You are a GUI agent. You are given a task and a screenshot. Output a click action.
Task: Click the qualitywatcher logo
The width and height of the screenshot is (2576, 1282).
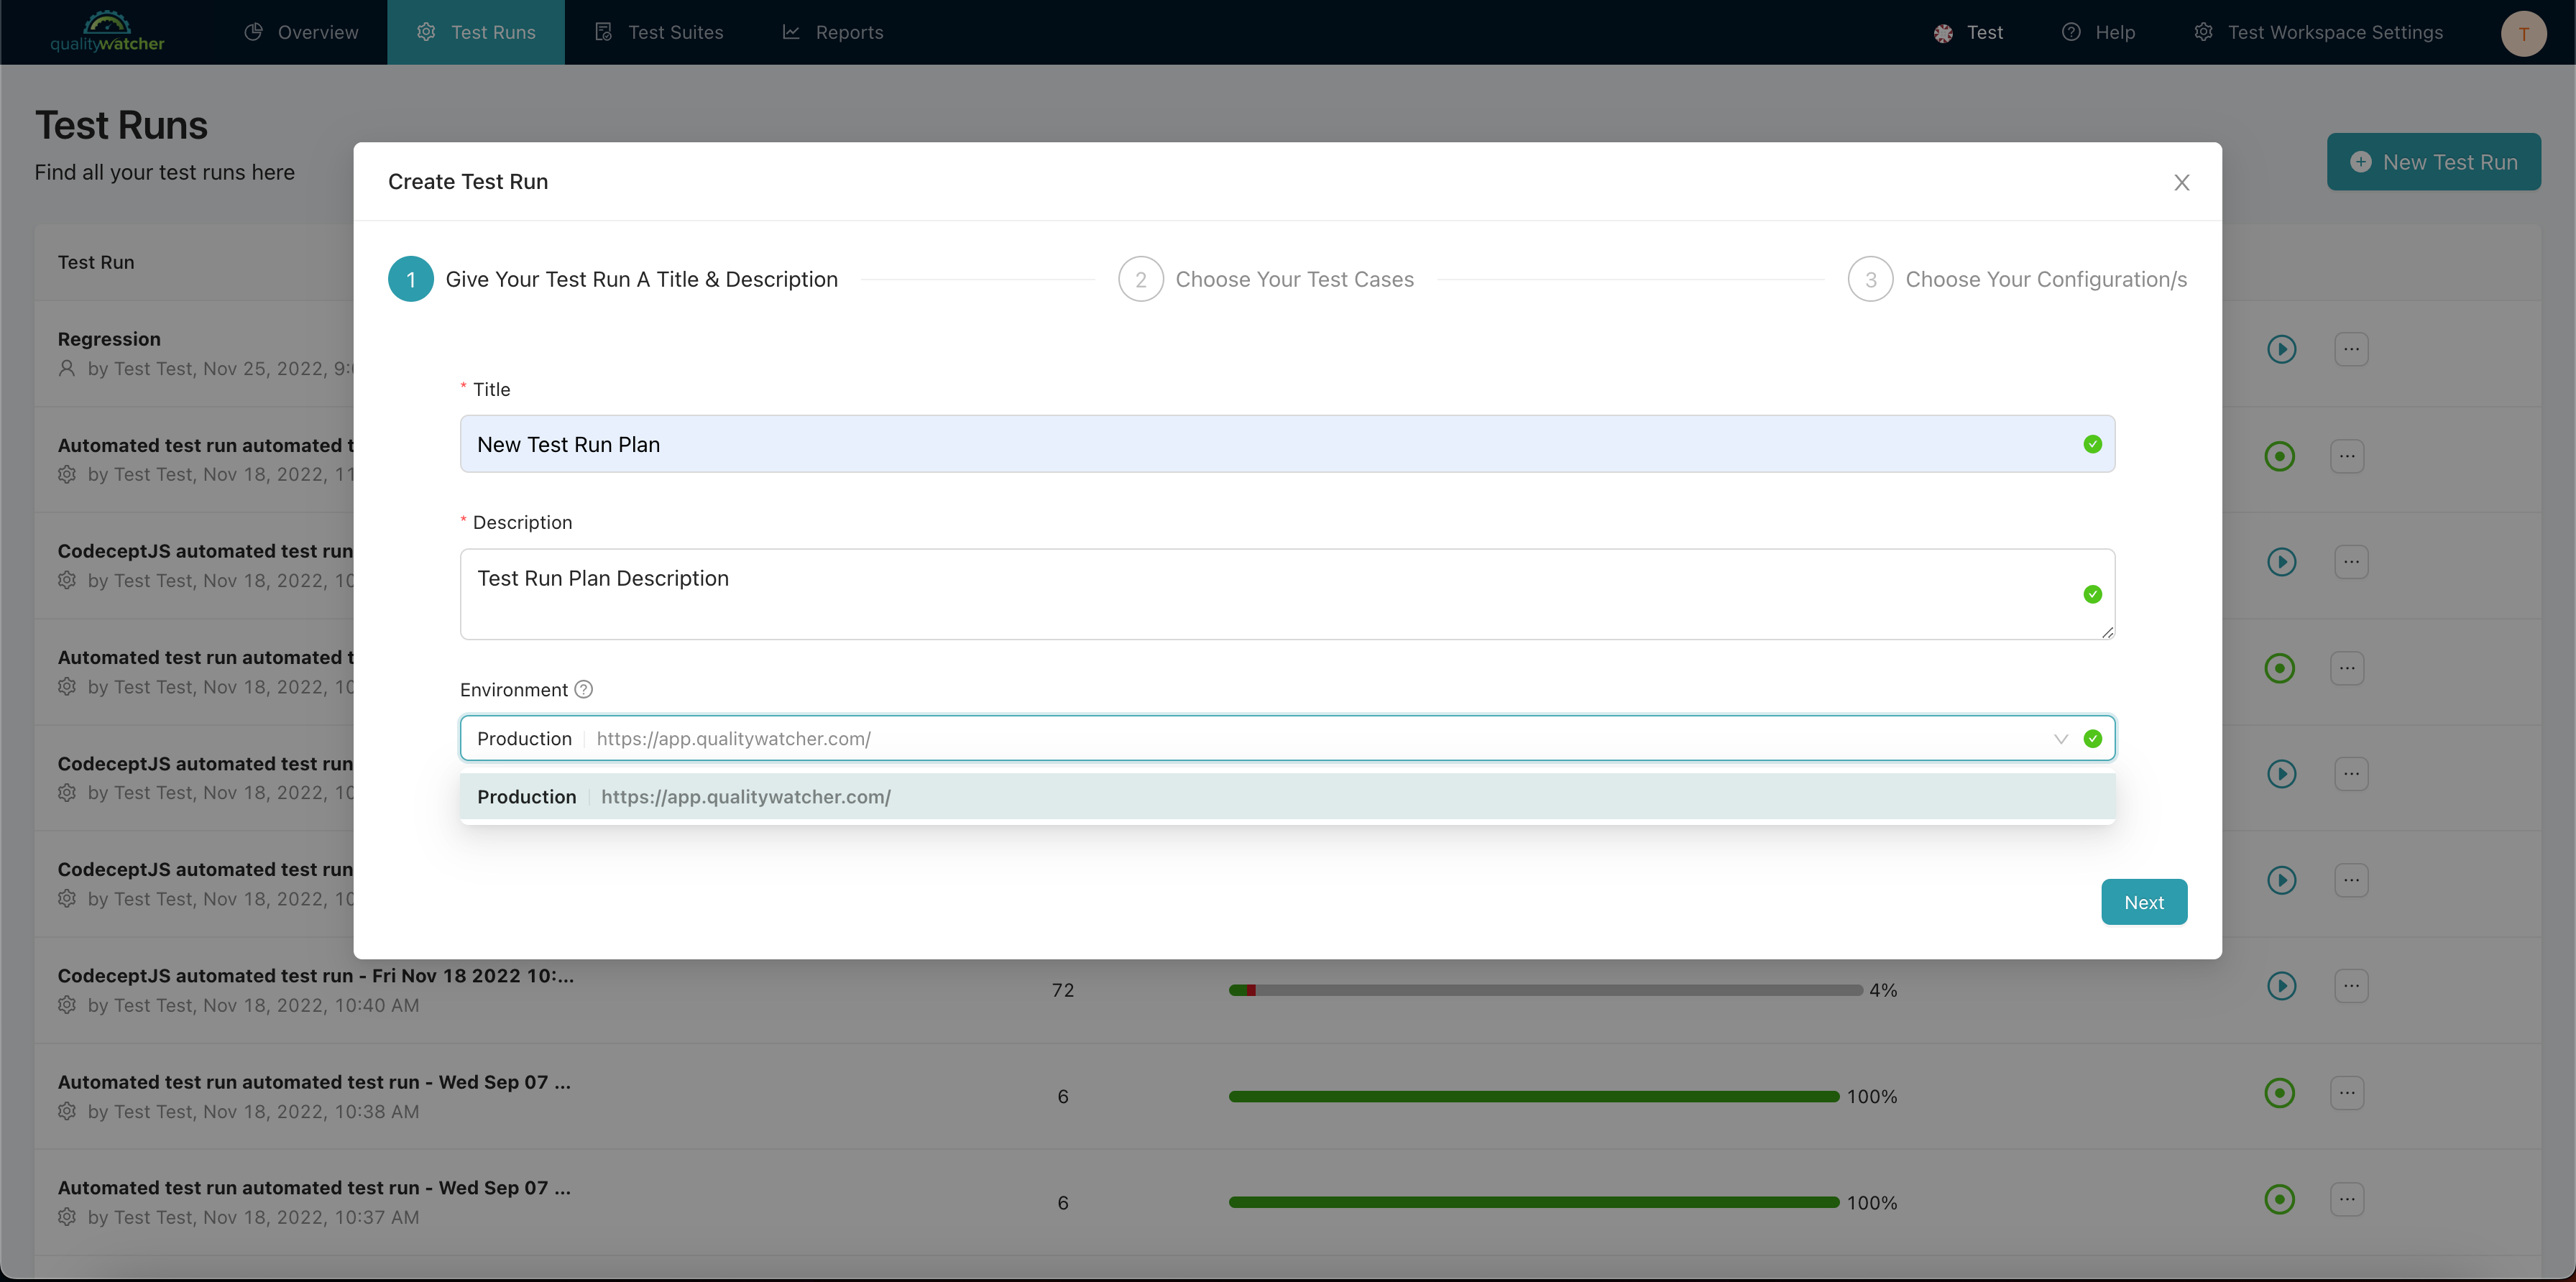(x=107, y=32)
